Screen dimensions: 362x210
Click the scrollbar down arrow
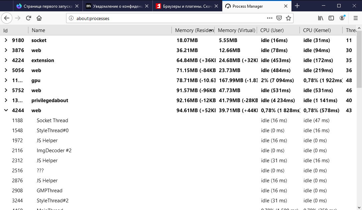coord(359,208)
